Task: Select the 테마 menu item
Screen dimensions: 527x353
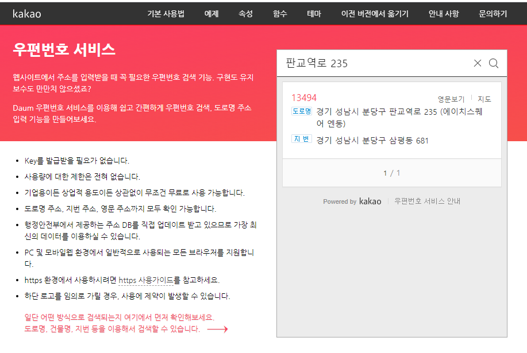Action: tap(314, 14)
